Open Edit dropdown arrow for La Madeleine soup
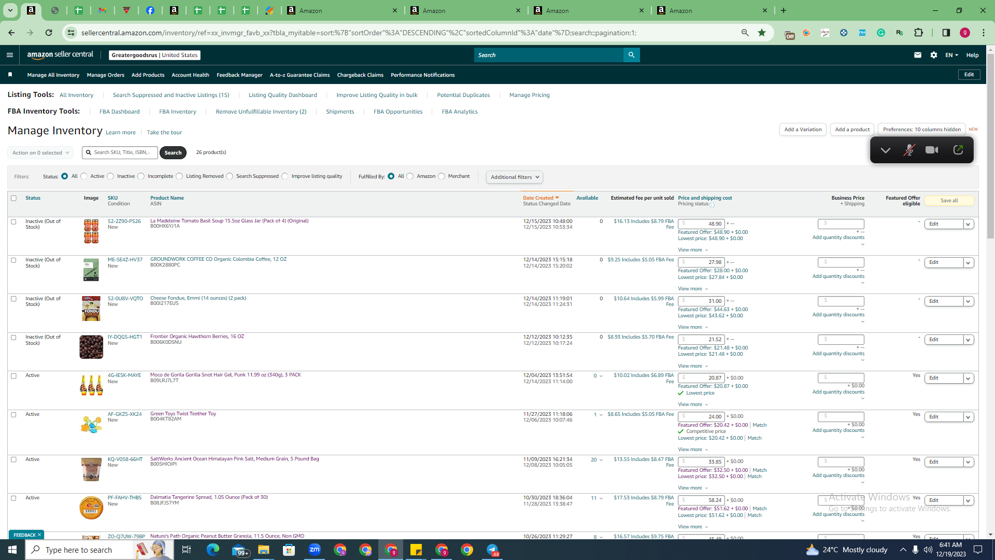995x560 pixels. click(968, 224)
